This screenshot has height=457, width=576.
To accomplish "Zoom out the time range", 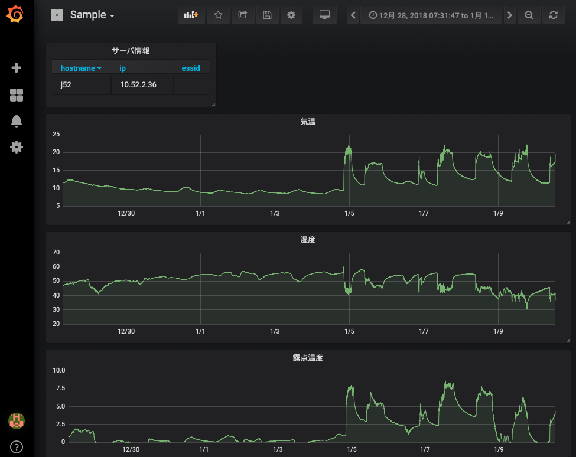I will coord(529,15).
